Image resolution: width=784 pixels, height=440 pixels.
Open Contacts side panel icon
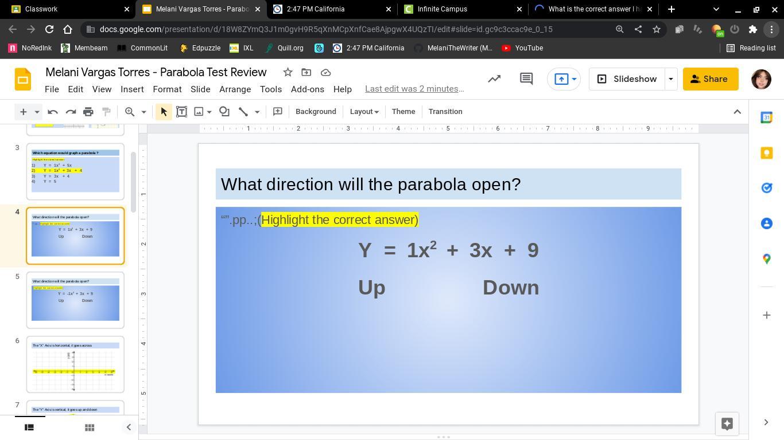(767, 223)
